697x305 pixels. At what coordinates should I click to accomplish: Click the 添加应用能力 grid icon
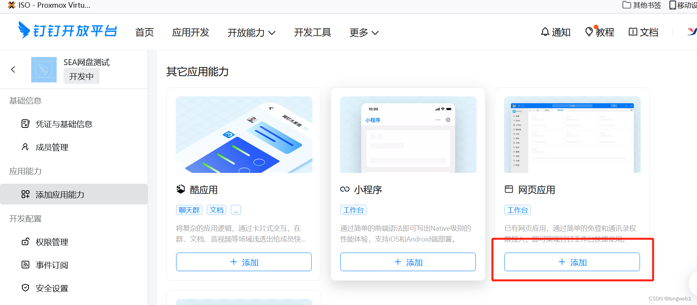25,194
